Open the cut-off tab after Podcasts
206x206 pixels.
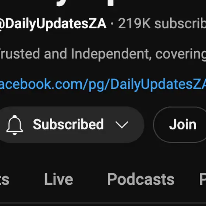[203, 179]
